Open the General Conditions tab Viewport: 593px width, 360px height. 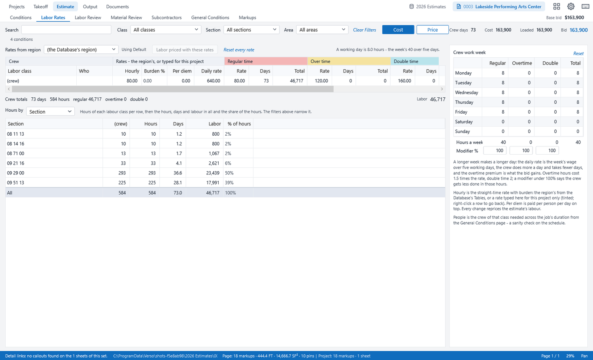point(210,17)
